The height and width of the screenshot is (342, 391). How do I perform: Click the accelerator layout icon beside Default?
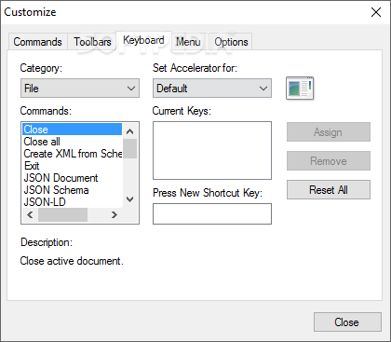(x=300, y=89)
